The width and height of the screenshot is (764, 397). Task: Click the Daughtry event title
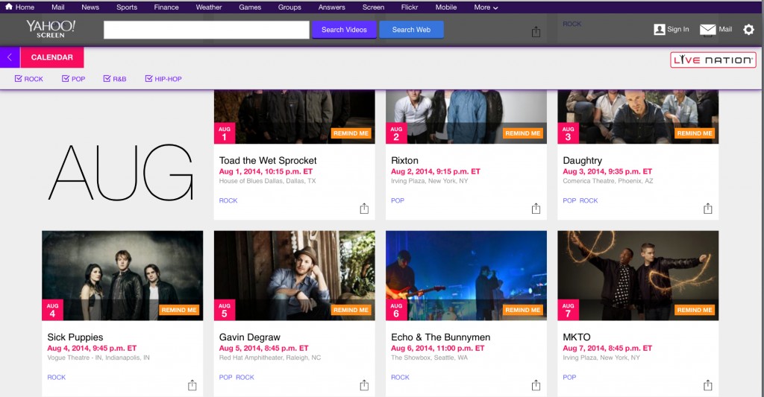pos(582,161)
